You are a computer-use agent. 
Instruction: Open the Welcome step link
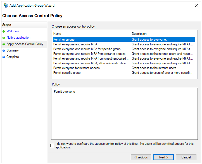(13, 31)
